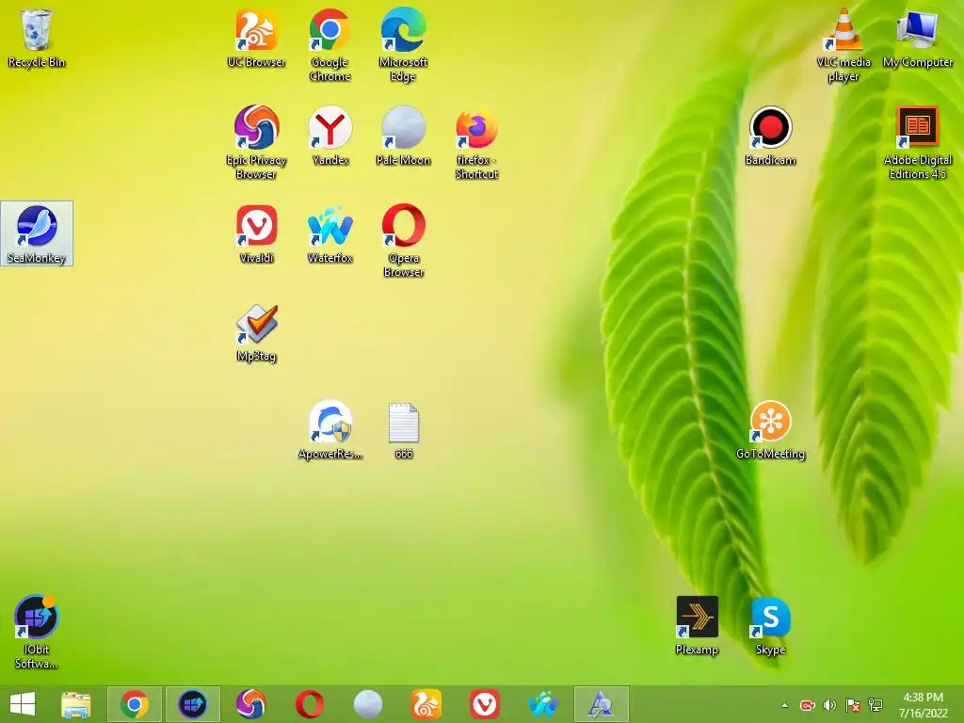Select the SeaMonkey desktop shortcut
Image resolution: width=964 pixels, height=723 pixels.
pyautogui.click(x=37, y=233)
